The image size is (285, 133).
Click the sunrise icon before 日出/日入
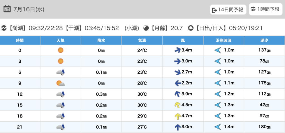tap(191, 28)
